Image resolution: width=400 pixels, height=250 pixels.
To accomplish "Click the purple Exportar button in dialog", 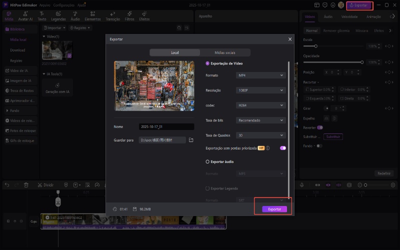I will [274, 209].
